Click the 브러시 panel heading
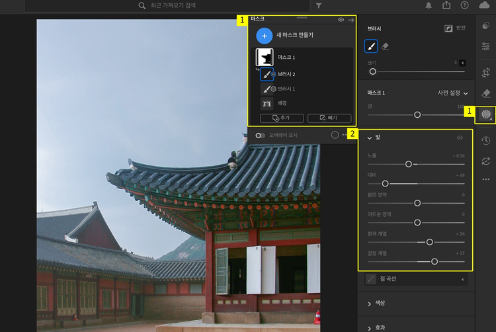The height and width of the screenshot is (332, 496). coord(374,29)
